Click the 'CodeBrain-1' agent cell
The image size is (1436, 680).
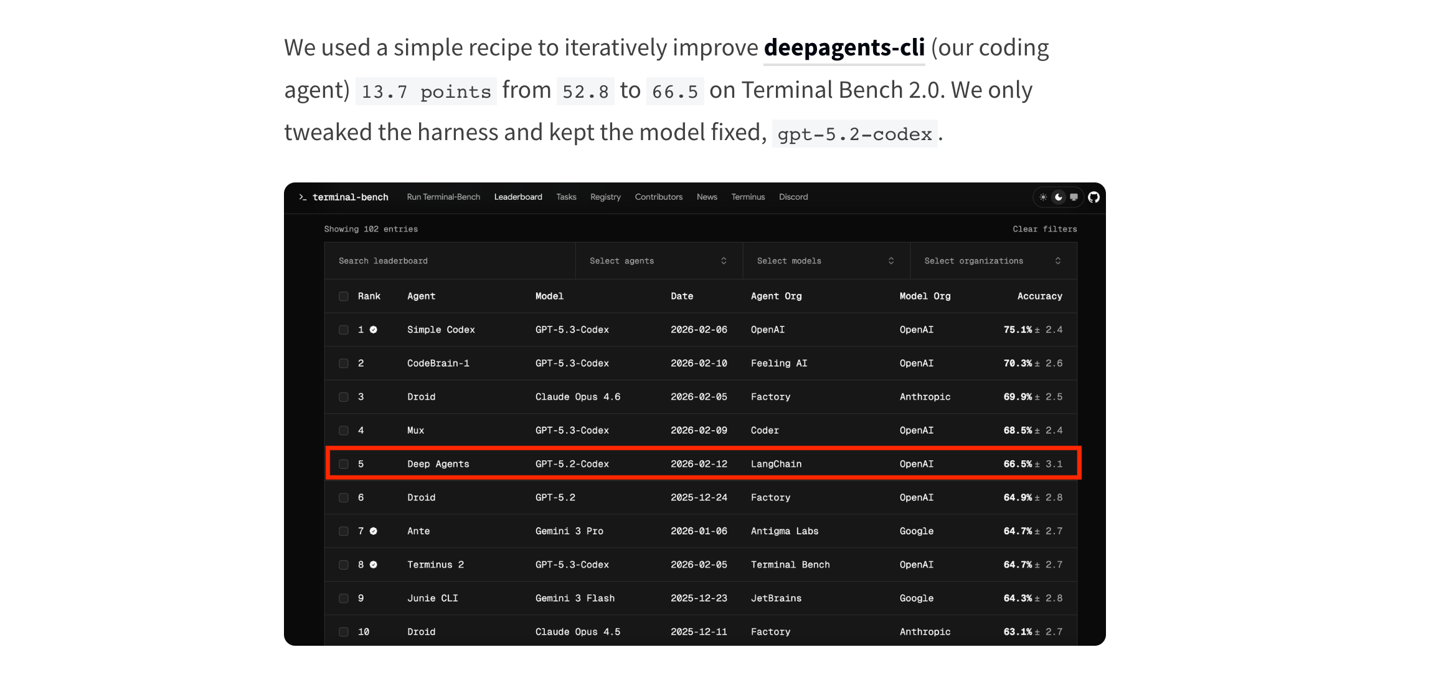point(438,364)
